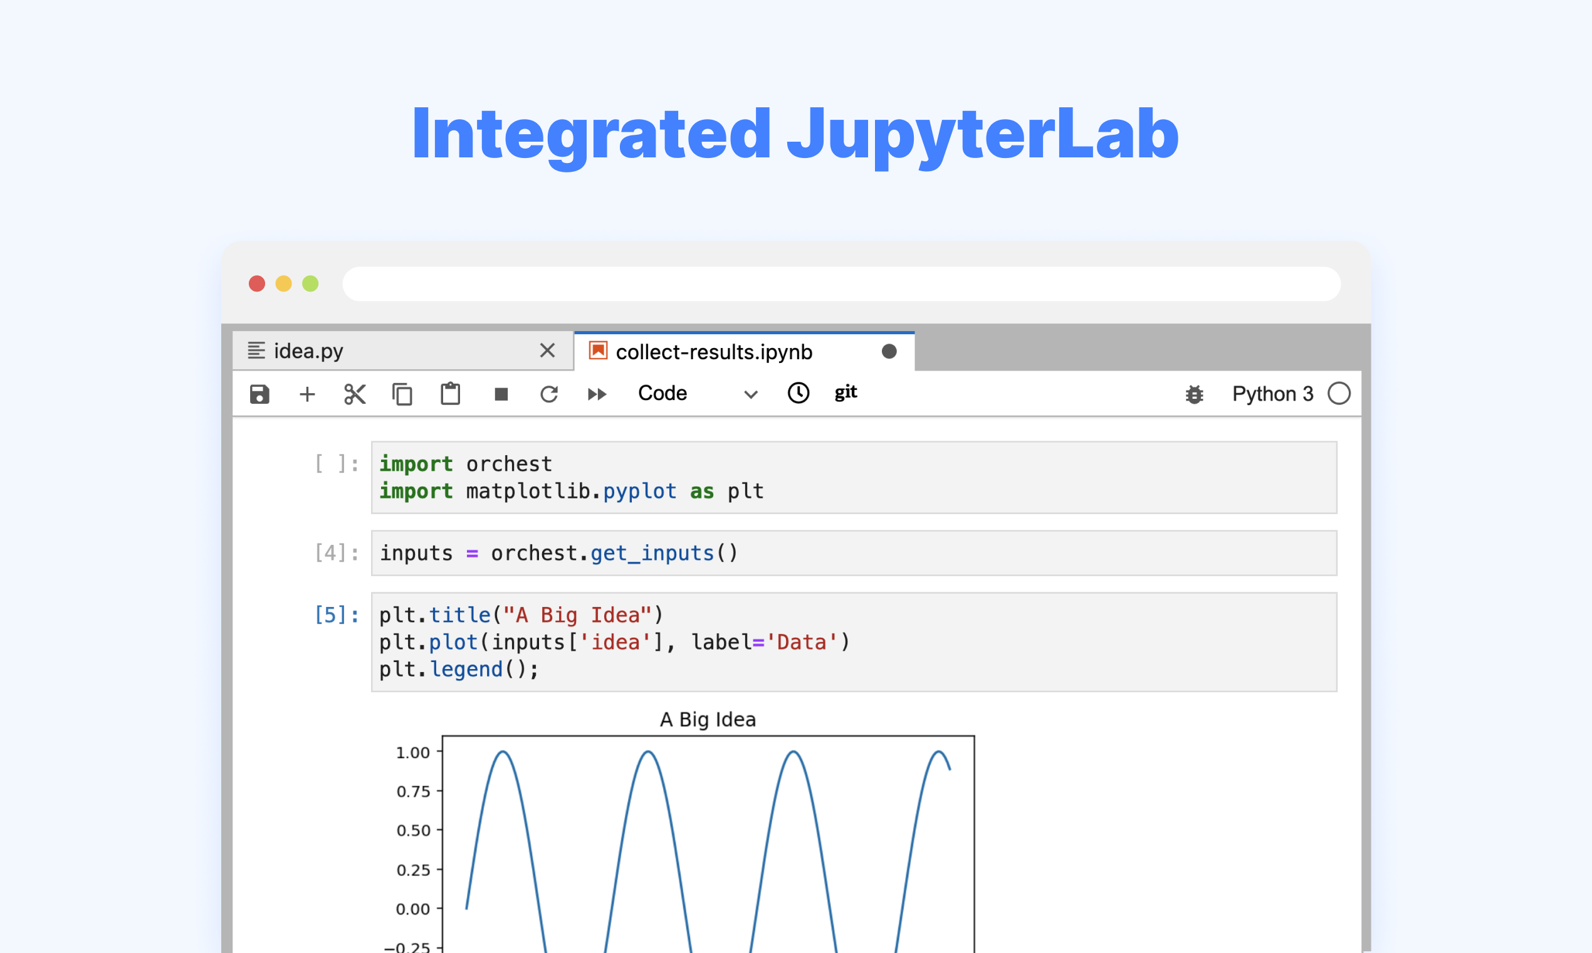
Task: Click the kernel status circle indicator
Action: click(x=1339, y=393)
